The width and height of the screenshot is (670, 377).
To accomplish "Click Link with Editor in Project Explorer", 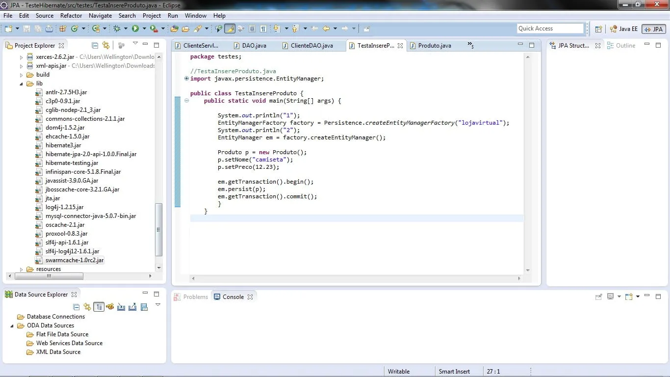I will pos(106,46).
